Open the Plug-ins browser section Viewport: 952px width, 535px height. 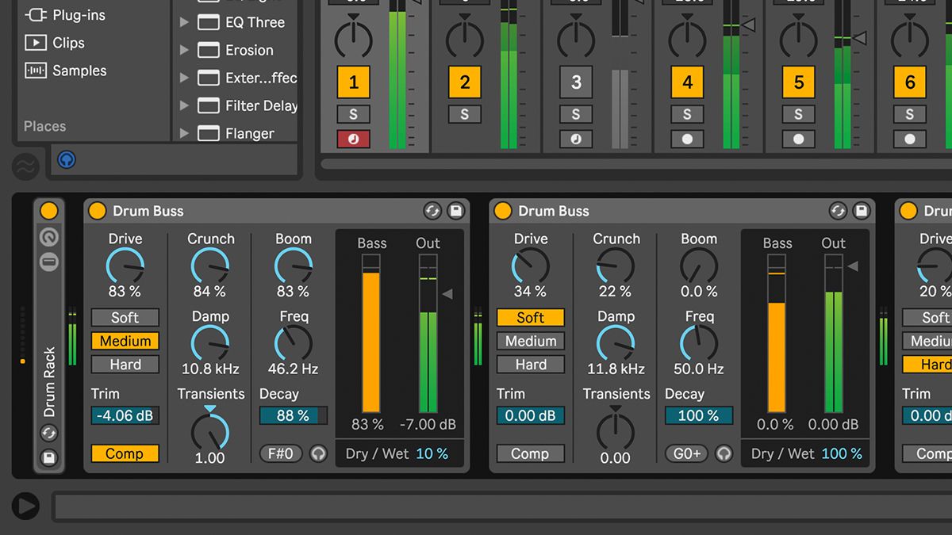[x=62, y=14]
